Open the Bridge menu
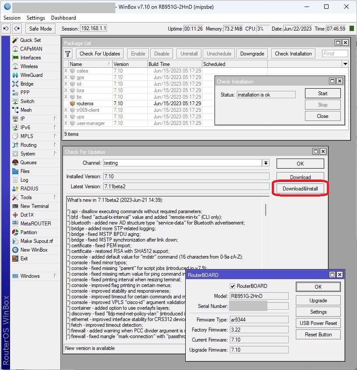 tap(27, 84)
